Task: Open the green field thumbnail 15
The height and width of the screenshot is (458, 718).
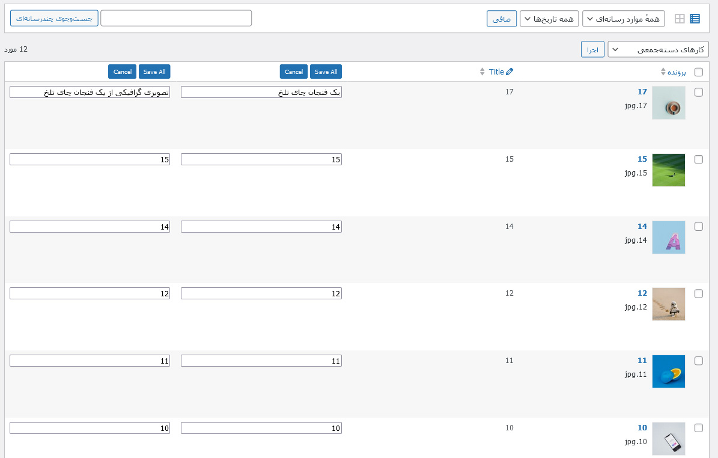Action: pyautogui.click(x=669, y=170)
